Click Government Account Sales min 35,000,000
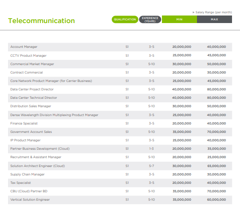Image resolution: width=240 pixels, height=210 pixels. [182, 132]
